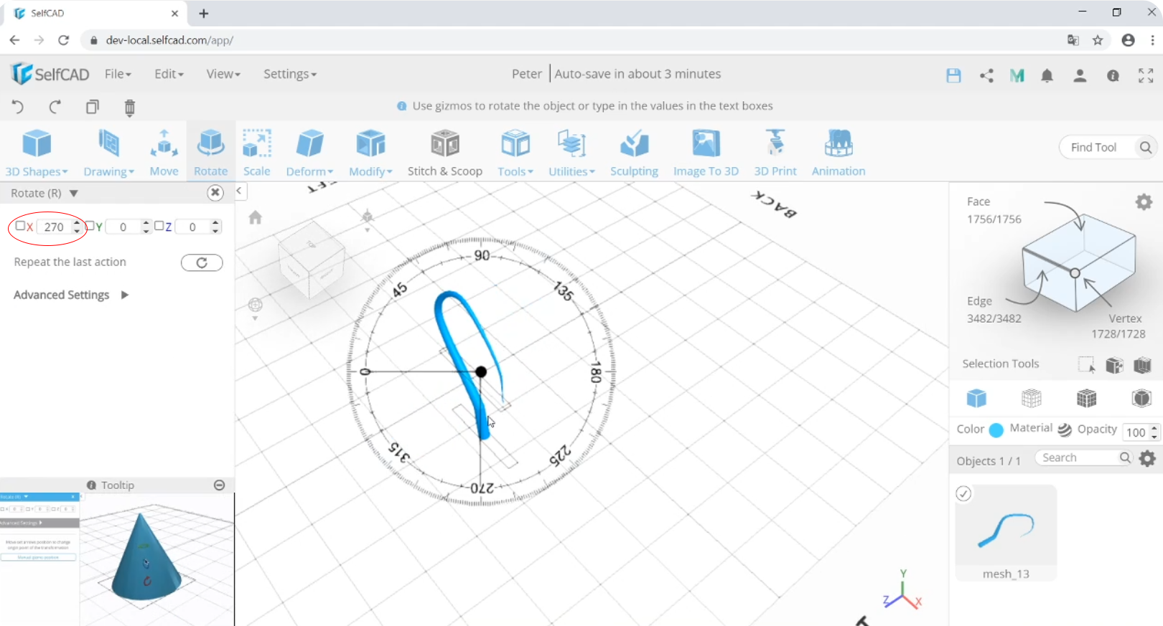Bookmark this page with star icon
The image size is (1163, 626).
point(1098,40)
